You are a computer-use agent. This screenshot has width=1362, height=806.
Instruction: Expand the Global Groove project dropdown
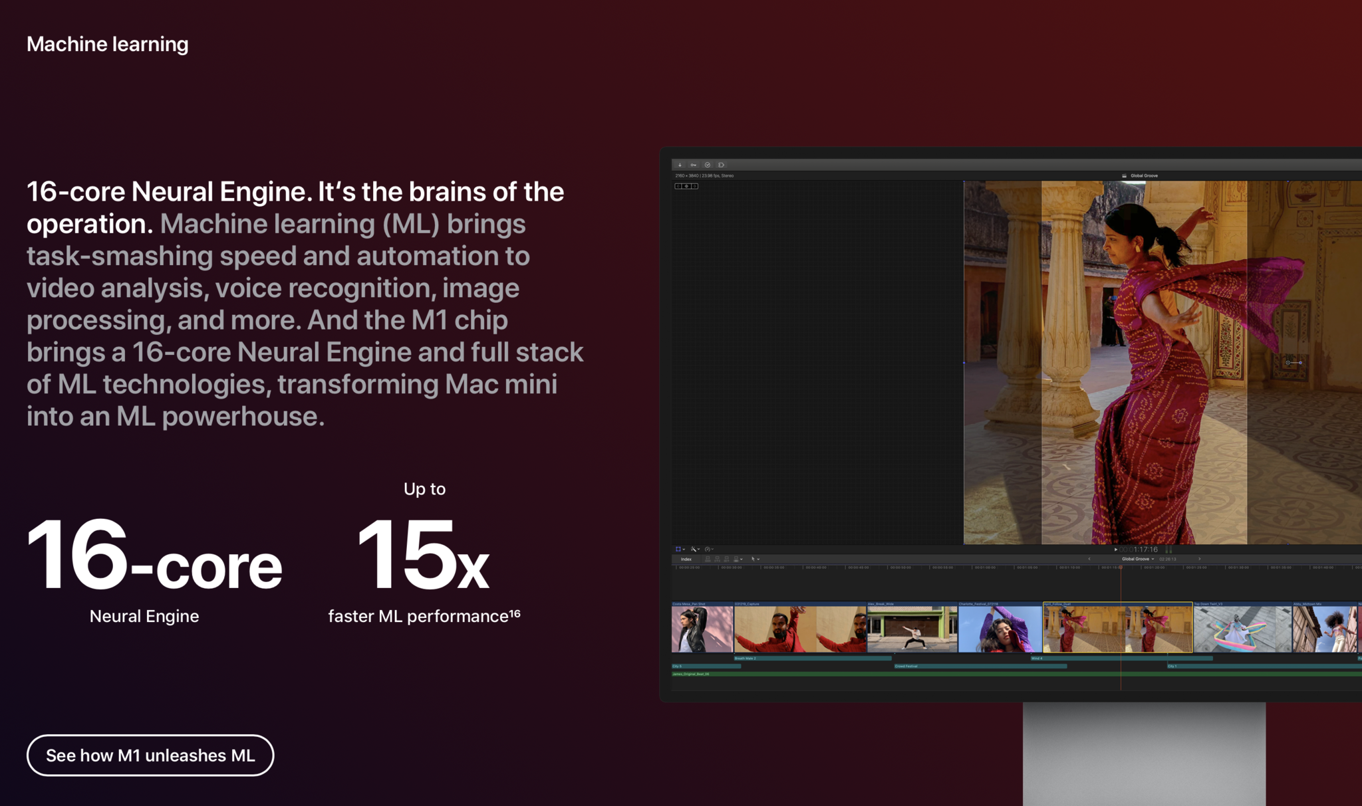point(1138,559)
